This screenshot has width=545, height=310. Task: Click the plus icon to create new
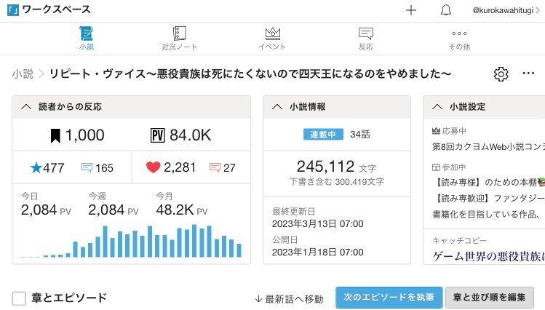pyautogui.click(x=411, y=10)
